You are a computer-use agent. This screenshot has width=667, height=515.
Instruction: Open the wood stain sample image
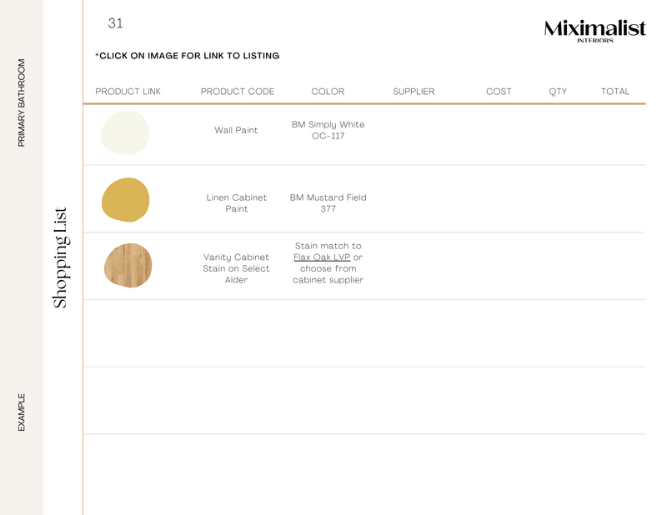click(128, 265)
